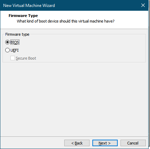Click the Firmware type group box label
The width and height of the screenshot is (150, 149).
[x=17, y=34]
